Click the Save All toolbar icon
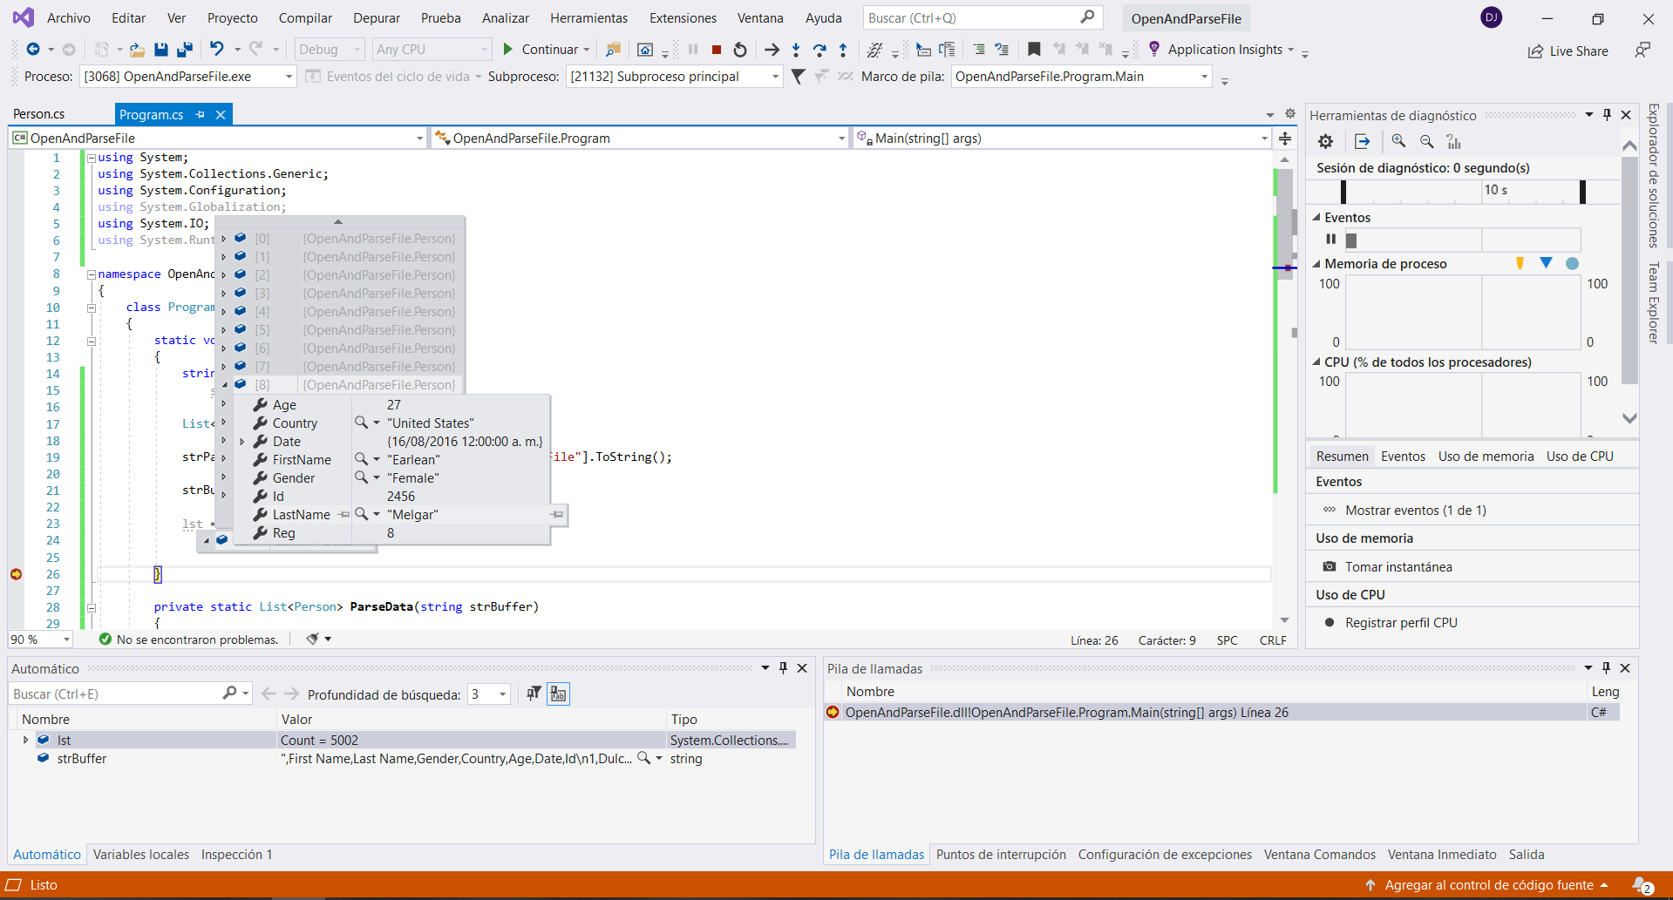Screen dimensions: 1673x900 coord(184,50)
